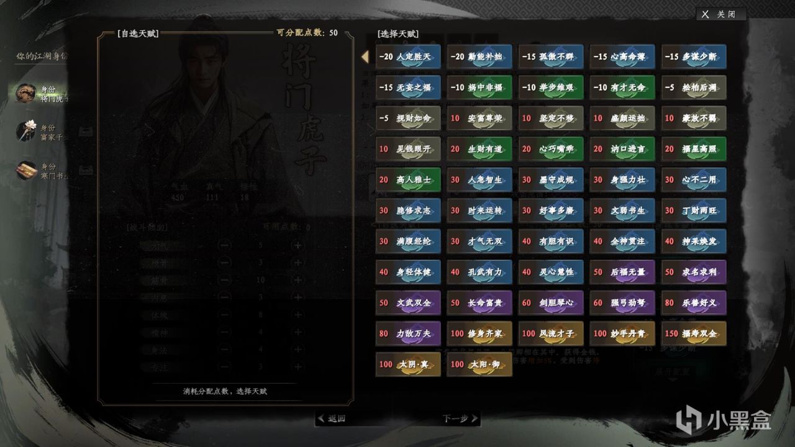Image resolution: width=795 pixels, height=447 pixels.
Task: Select the 见钱眼开 talent
Action: (409, 148)
